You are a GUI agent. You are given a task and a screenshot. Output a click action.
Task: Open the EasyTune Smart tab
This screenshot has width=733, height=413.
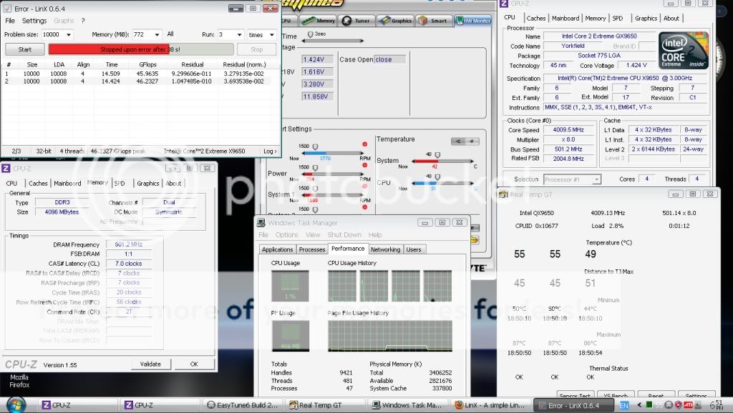click(433, 21)
